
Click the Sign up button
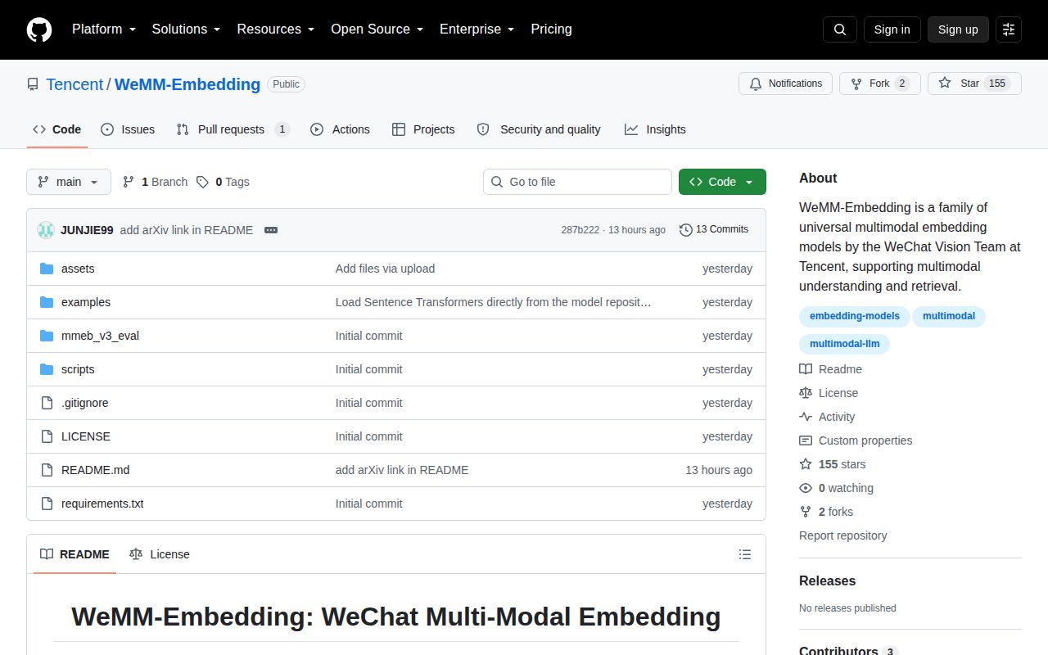tap(958, 29)
